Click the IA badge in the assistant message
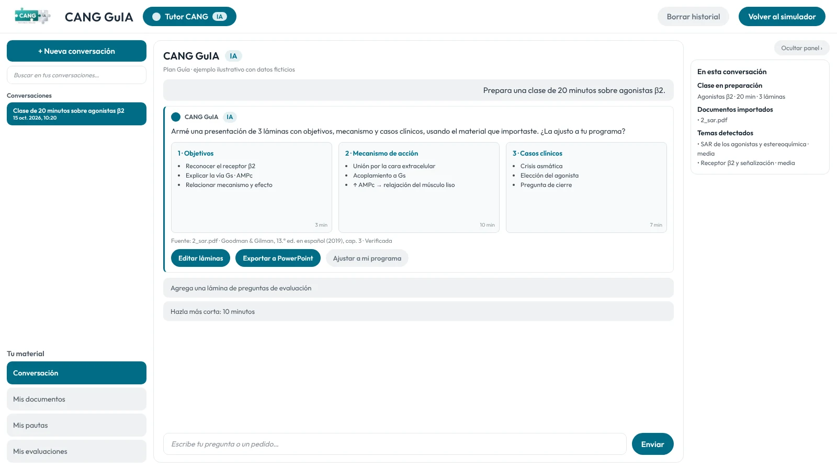837x470 pixels. [x=230, y=117]
